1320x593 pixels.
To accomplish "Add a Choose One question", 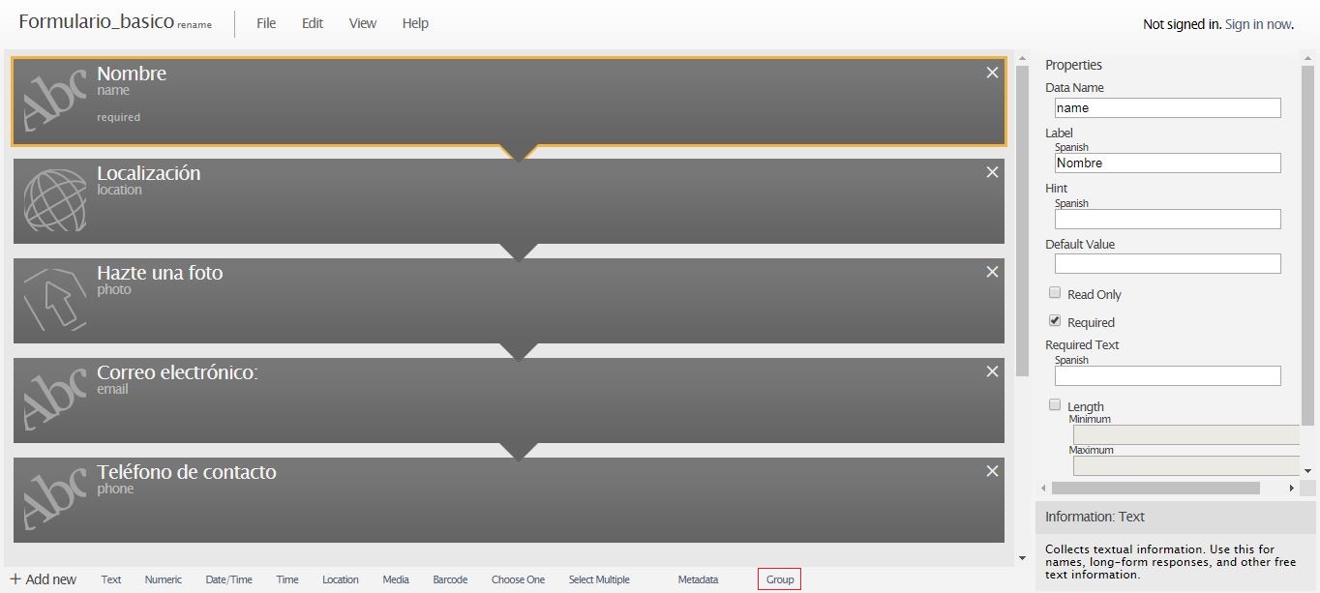I will pos(518,579).
